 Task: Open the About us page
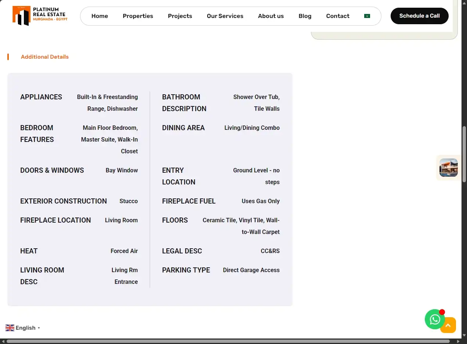(x=271, y=16)
